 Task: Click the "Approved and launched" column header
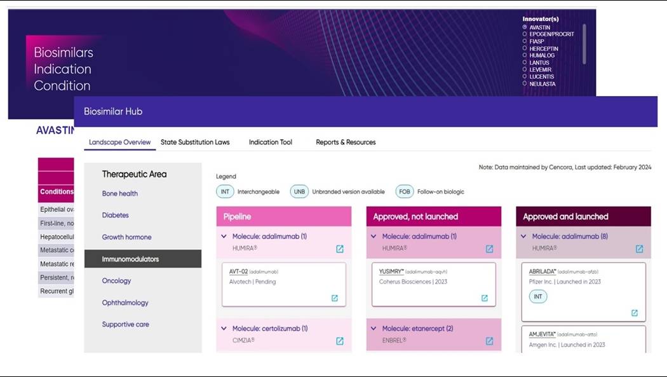583,217
